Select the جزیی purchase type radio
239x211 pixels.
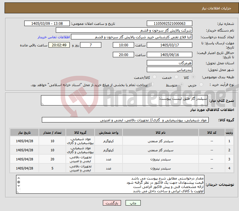pos(201,84)
